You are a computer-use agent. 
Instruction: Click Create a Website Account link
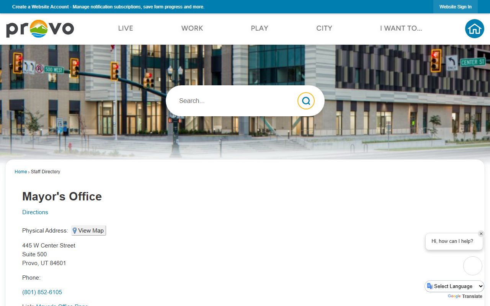click(x=41, y=7)
